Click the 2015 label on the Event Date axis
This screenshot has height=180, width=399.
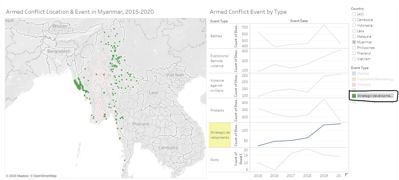(258, 176)
